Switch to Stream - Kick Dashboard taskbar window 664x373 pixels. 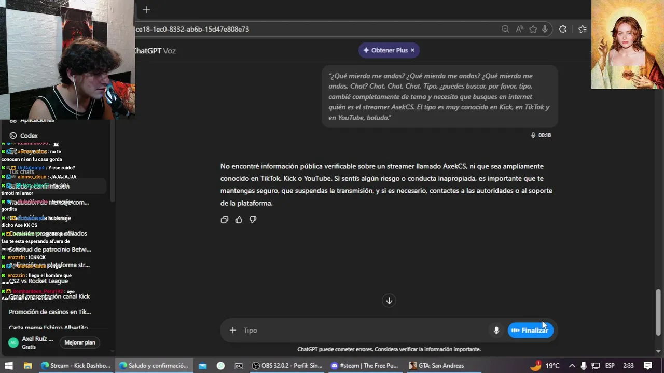(76, 365)
